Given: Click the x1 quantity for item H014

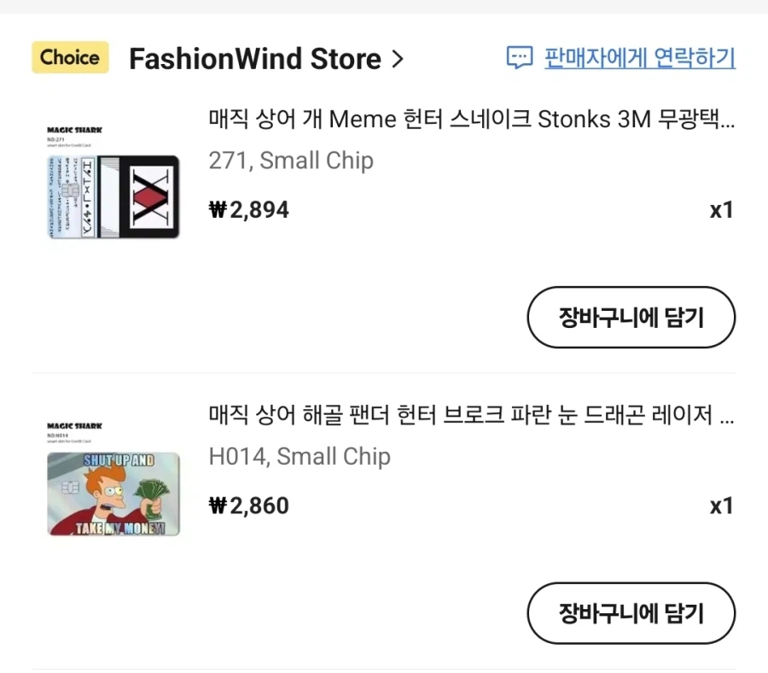Looking at the screenshot, I should [721, 506].
